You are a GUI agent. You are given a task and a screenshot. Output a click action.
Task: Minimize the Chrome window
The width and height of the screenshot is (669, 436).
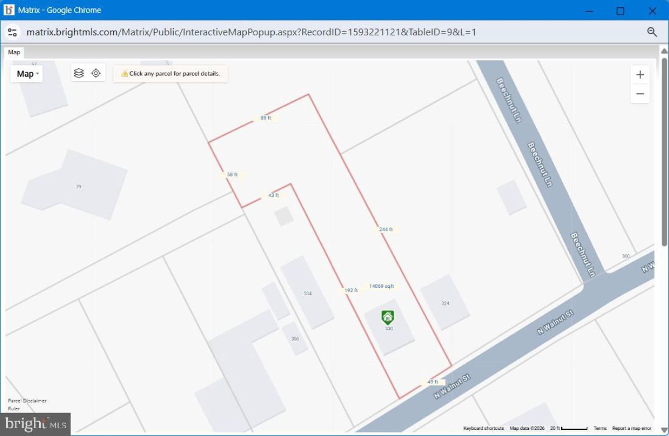pyautogui.click(x=589, y=11)
